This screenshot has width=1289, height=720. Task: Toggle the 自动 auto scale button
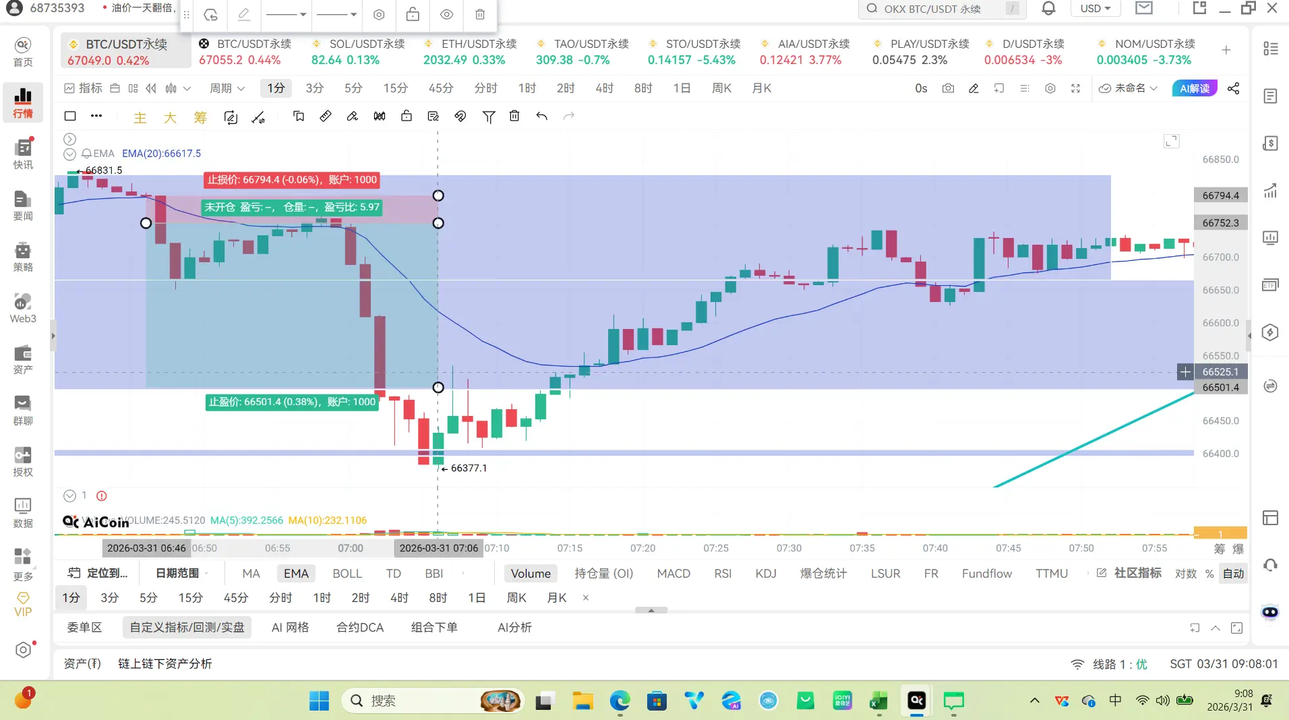point(1233,573)
